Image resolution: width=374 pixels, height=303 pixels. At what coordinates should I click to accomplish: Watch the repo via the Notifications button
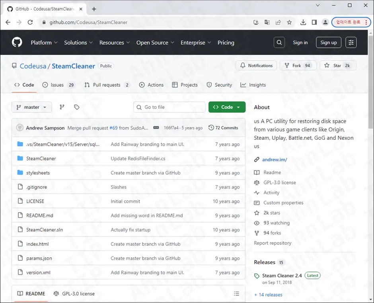(256, 65)
